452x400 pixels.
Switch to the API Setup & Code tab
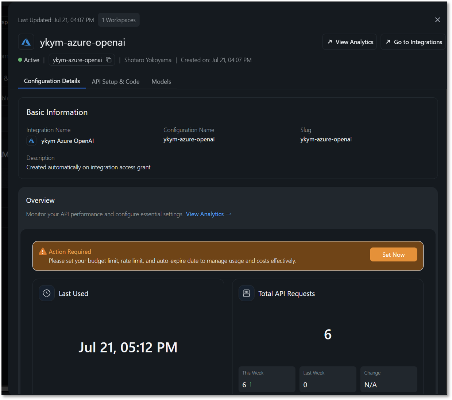(116, 82)
